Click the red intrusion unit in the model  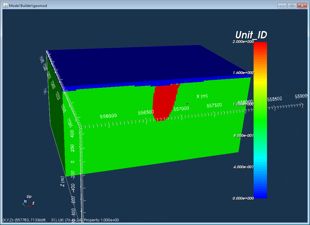(165, 102)
